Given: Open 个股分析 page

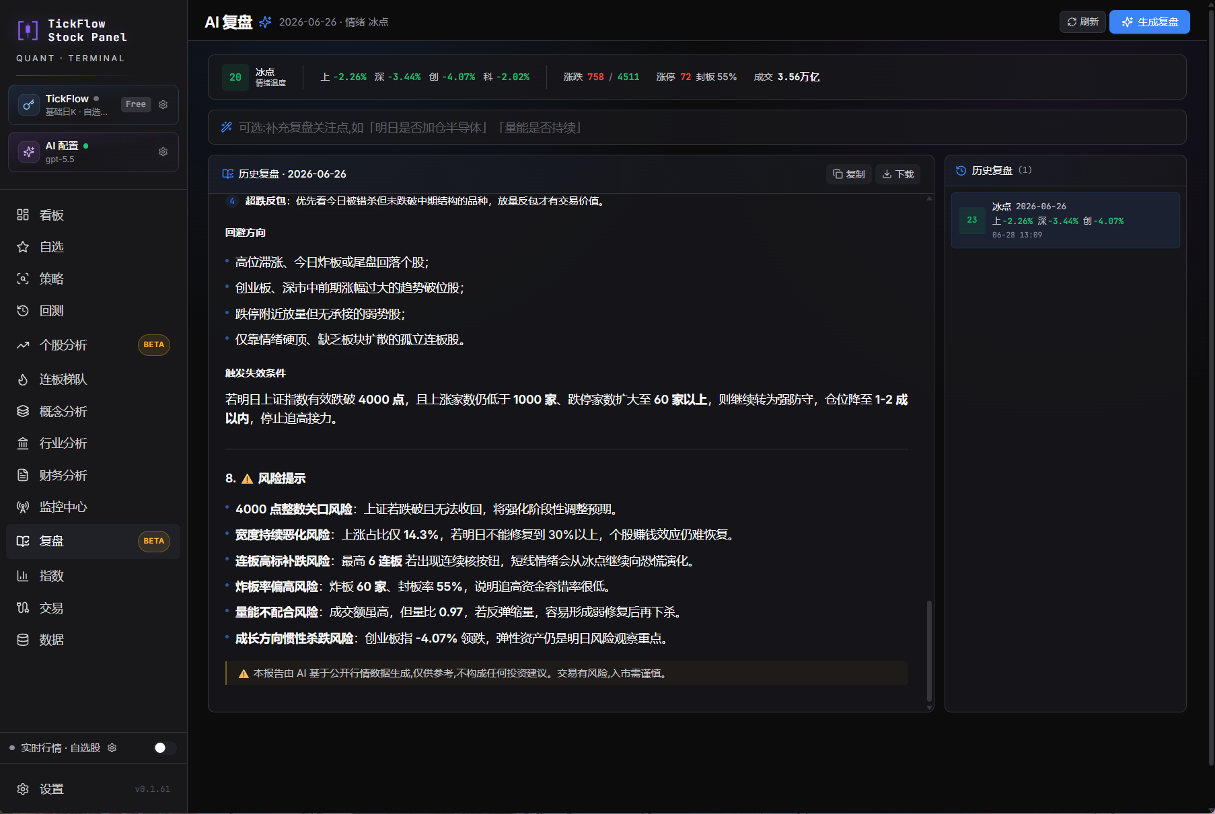Looking at the screenshot, I should point(94,345).
